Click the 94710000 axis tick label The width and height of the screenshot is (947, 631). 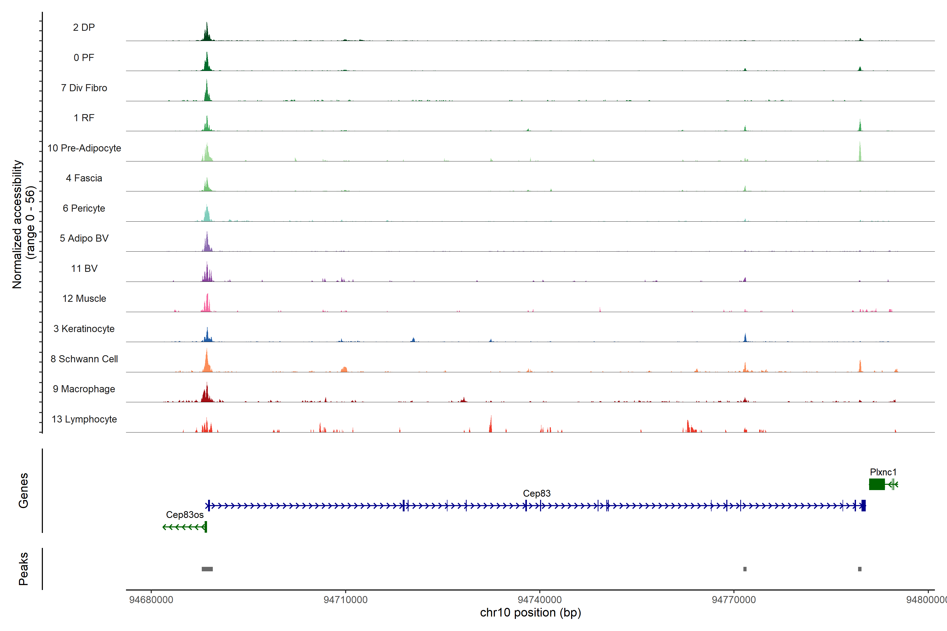[345, 600]
